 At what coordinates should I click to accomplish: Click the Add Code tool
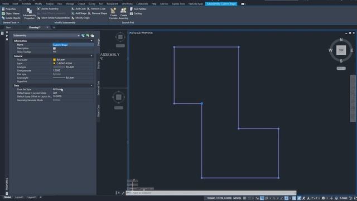pos(79,9)
